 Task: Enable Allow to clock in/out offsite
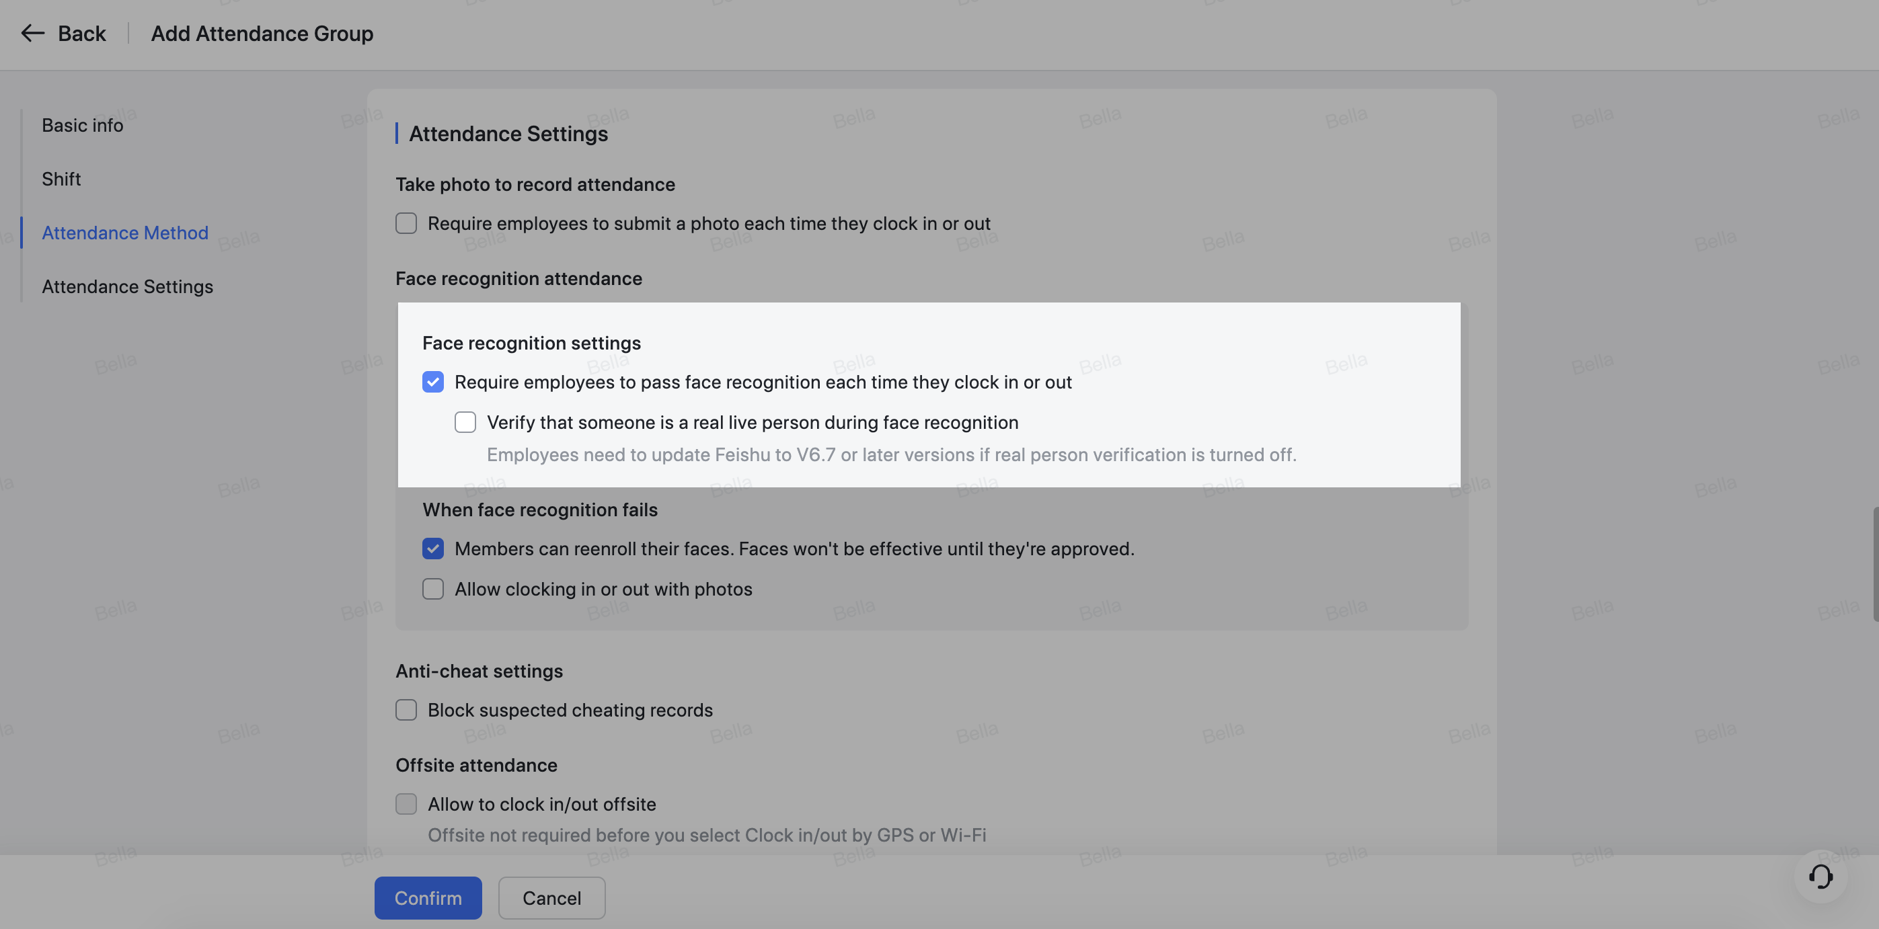tap(406, 803)
